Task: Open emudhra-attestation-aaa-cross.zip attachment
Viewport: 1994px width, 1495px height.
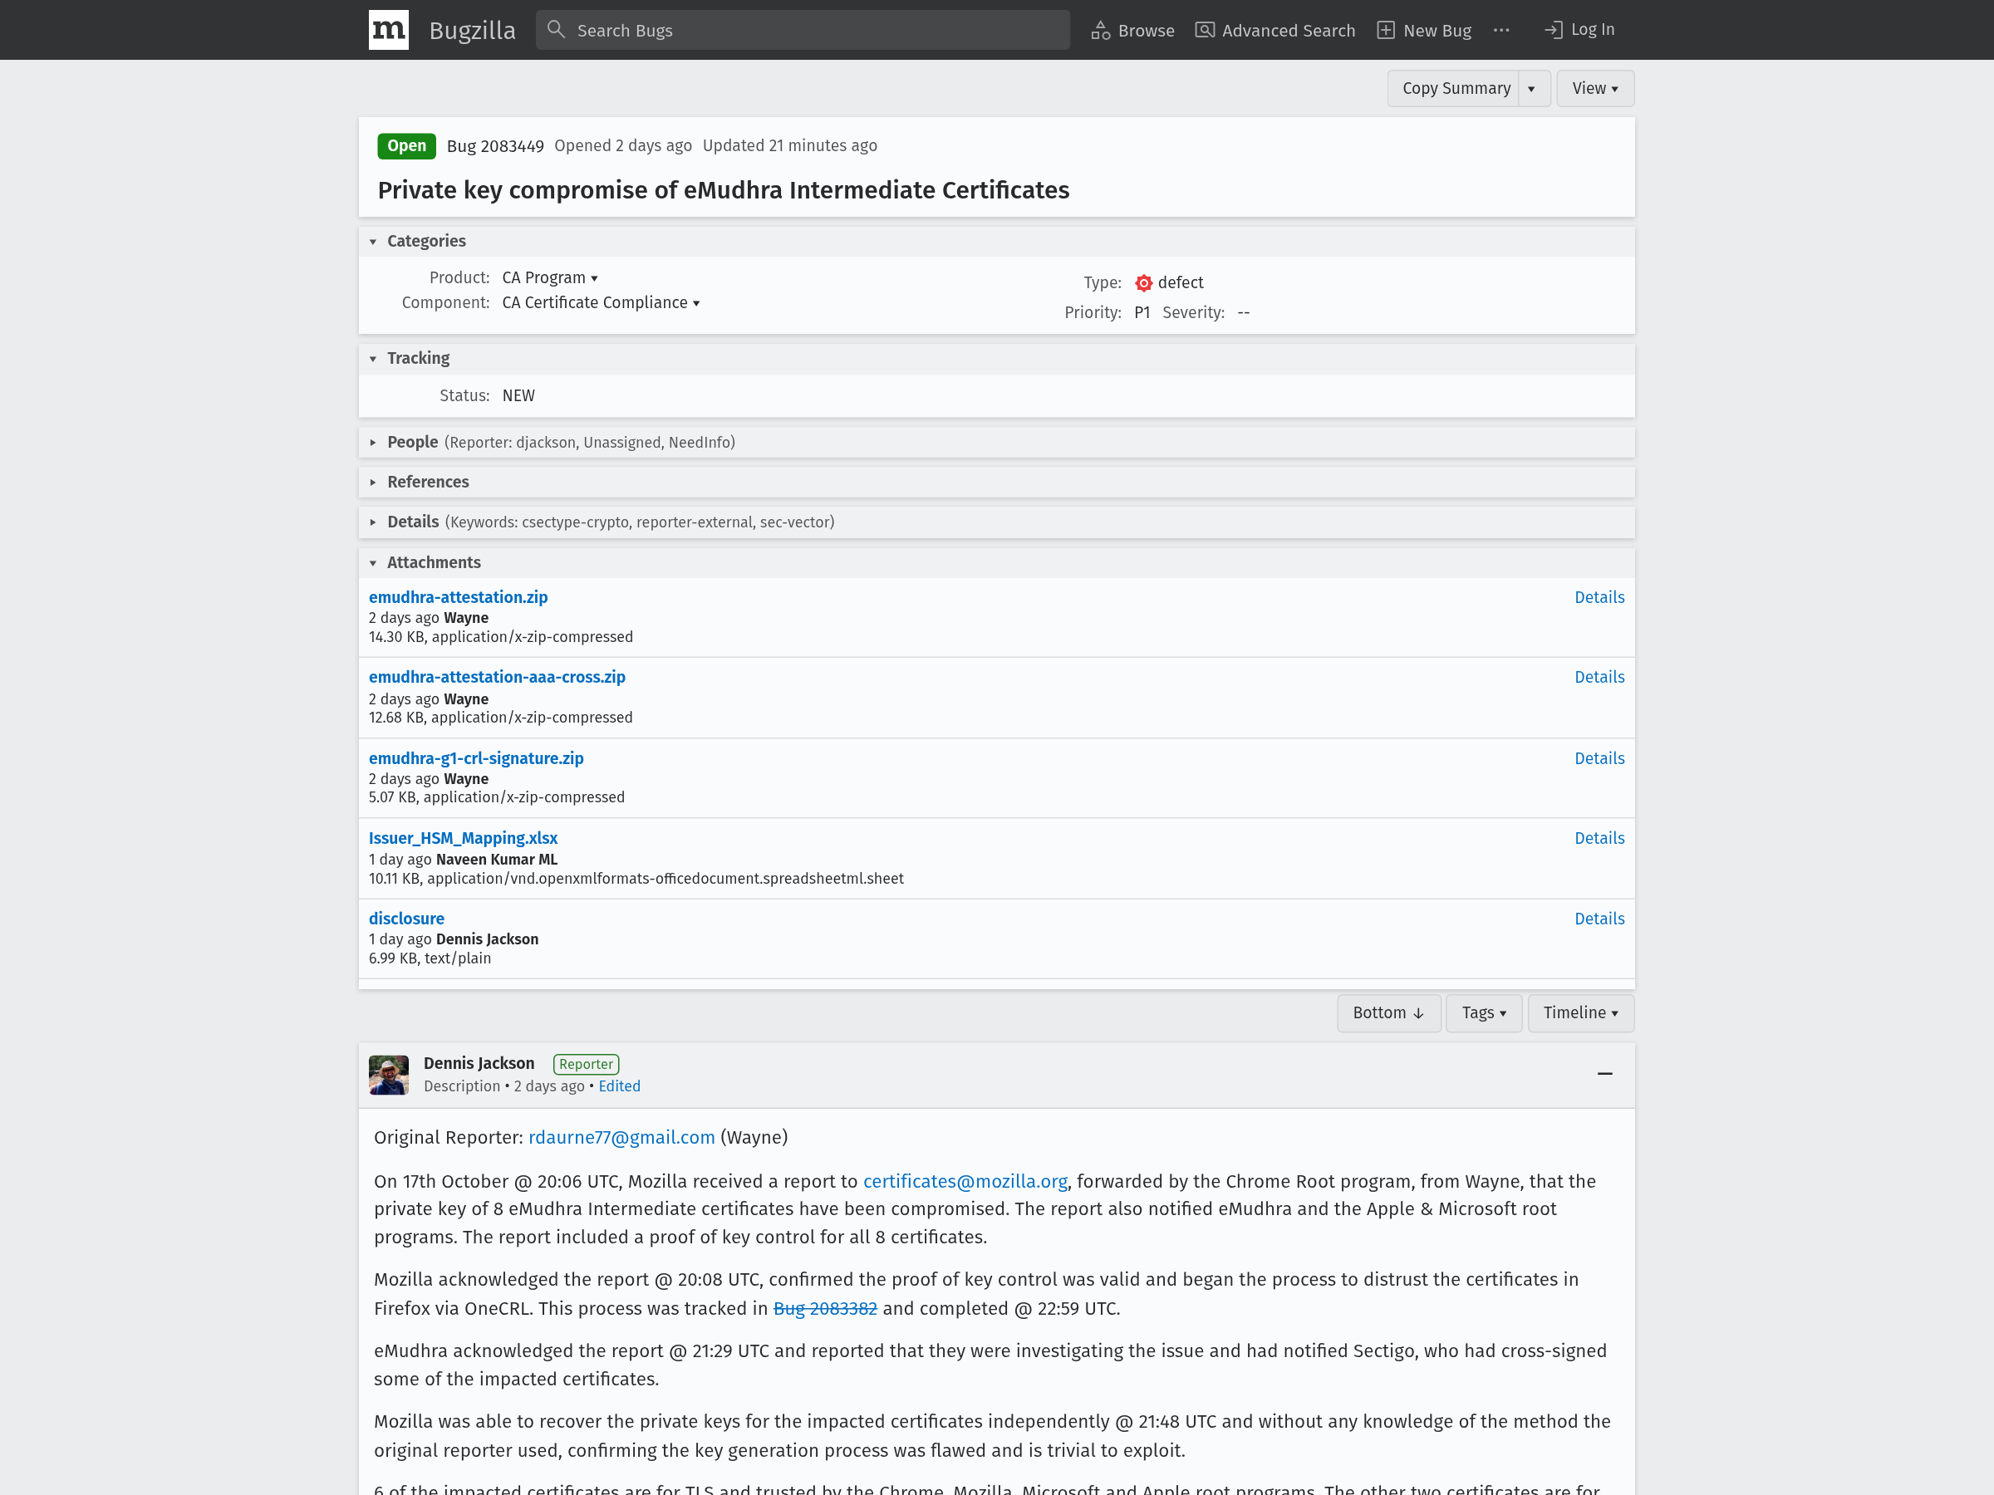Action: point(497,677)
